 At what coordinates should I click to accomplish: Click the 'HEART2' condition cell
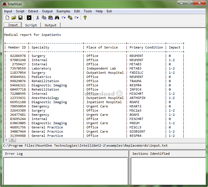(135, 106)
